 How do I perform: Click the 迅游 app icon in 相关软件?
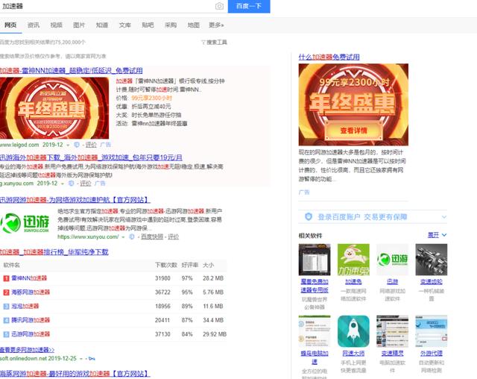coord(393,260)
